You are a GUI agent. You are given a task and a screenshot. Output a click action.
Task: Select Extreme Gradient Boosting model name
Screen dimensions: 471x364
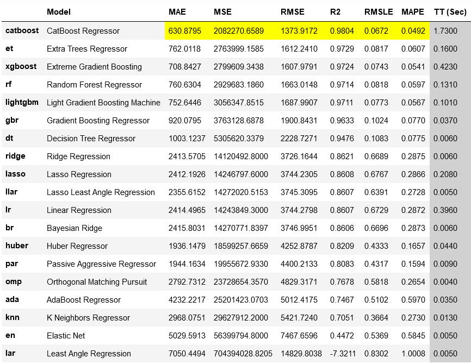[94, 67]
